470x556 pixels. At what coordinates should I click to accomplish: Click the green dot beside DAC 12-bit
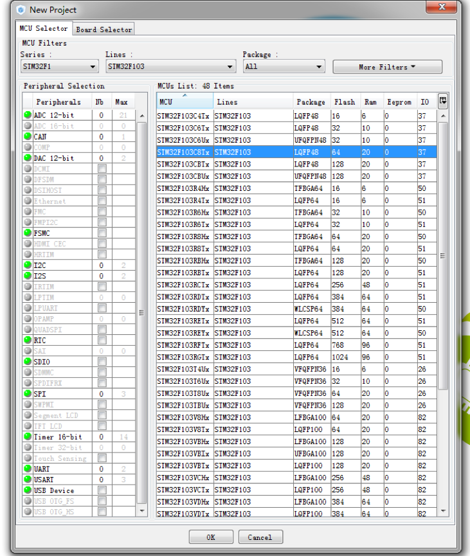coord(27,157)
